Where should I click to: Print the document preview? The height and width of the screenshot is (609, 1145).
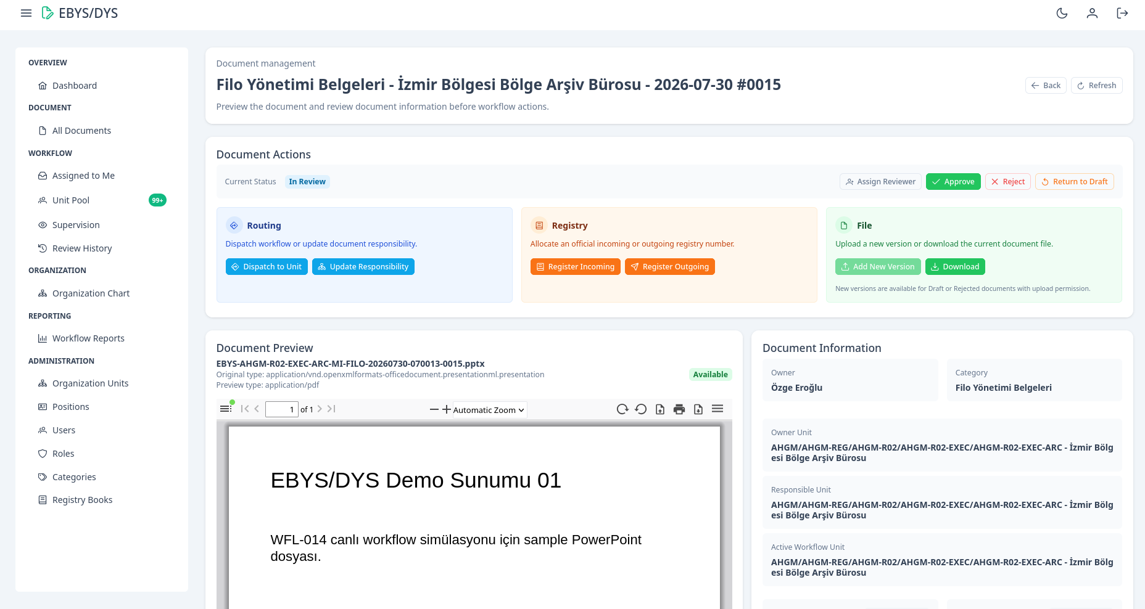click(x=679, y=409)
